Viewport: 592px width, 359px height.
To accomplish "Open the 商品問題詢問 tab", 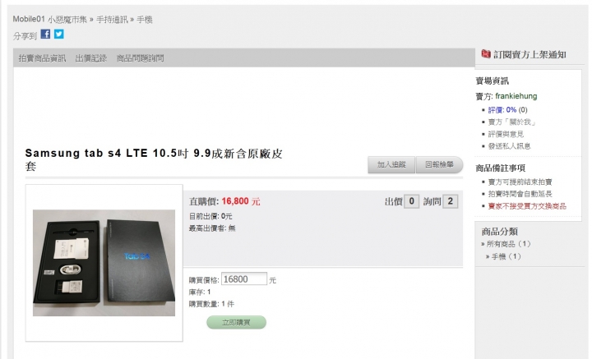I will point(140,58).
